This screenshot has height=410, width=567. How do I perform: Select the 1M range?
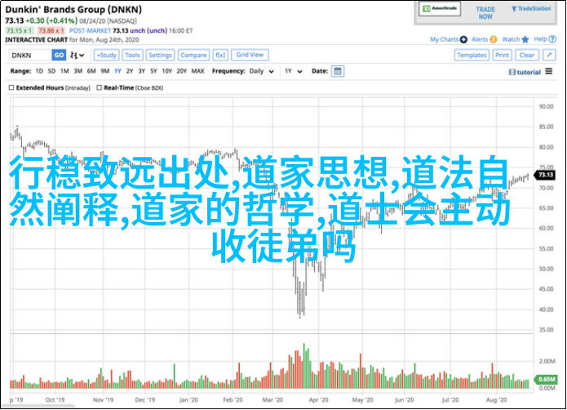(x=64, y=71)
